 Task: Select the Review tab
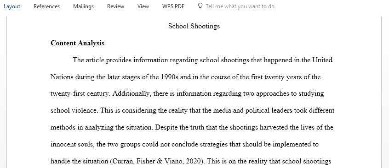[x=115, y=6]
